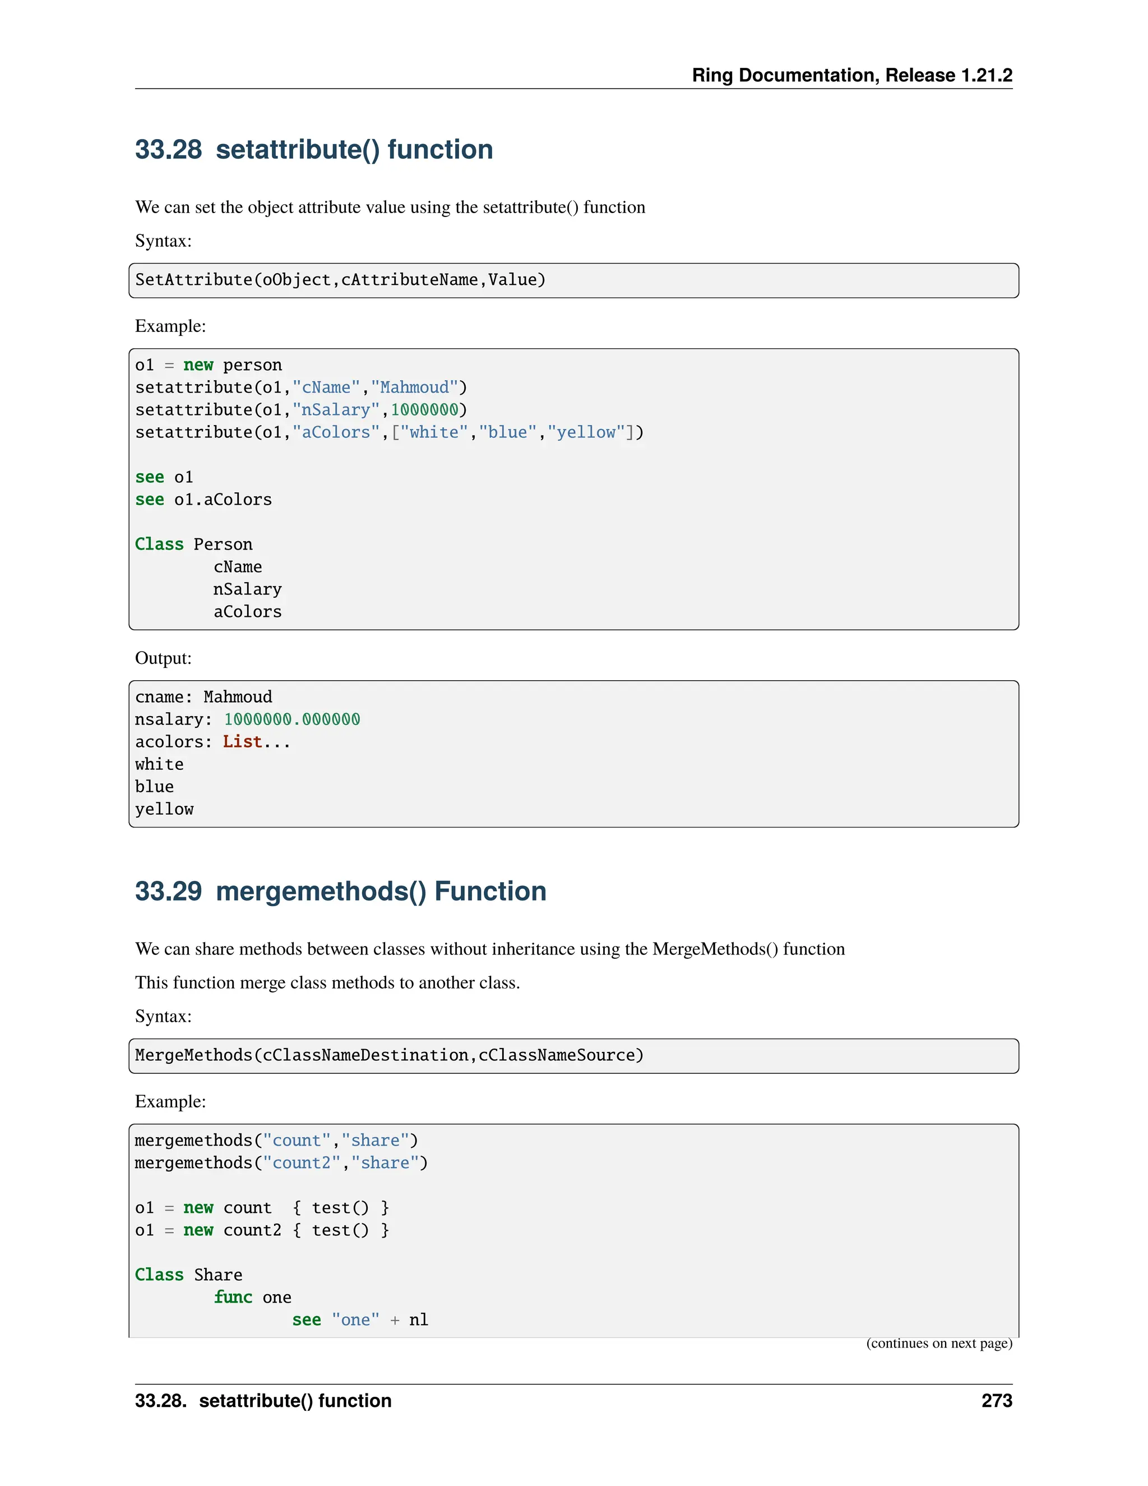Image resolution: width=1148 pixels, height=1486 pixels.
Task: Click the "Mahmoud" string in code
Action: [414, 388]
